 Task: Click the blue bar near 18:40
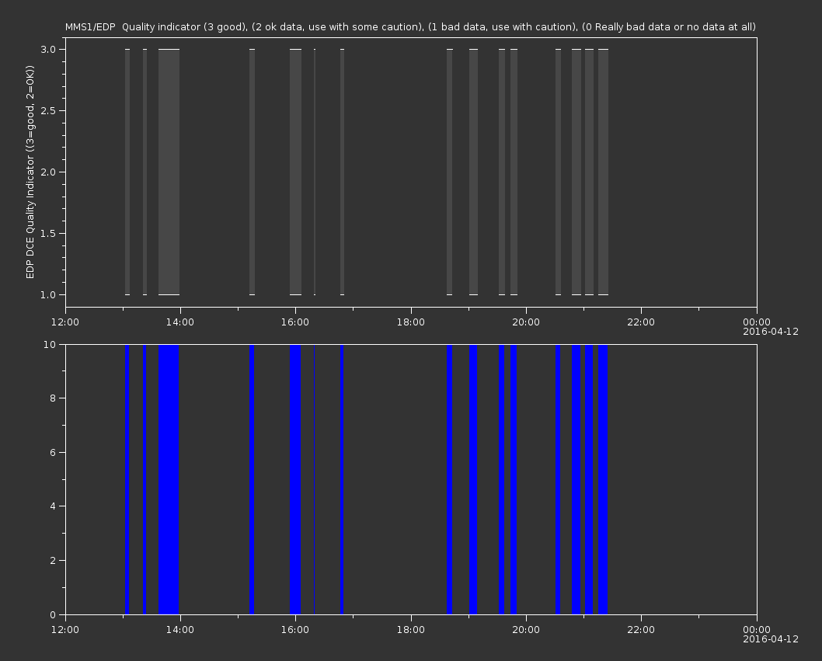449,479
